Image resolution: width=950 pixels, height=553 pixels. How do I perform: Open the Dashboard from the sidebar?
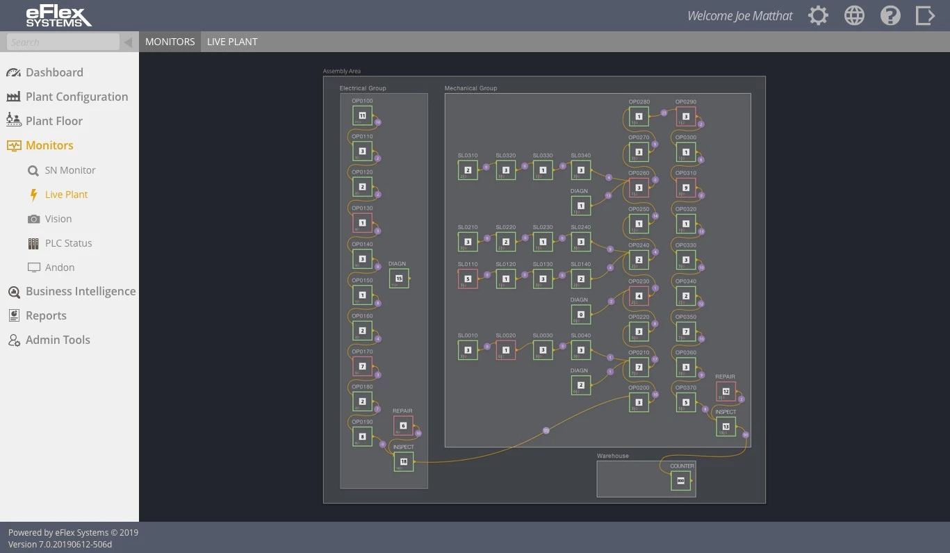tap(54, 72)
